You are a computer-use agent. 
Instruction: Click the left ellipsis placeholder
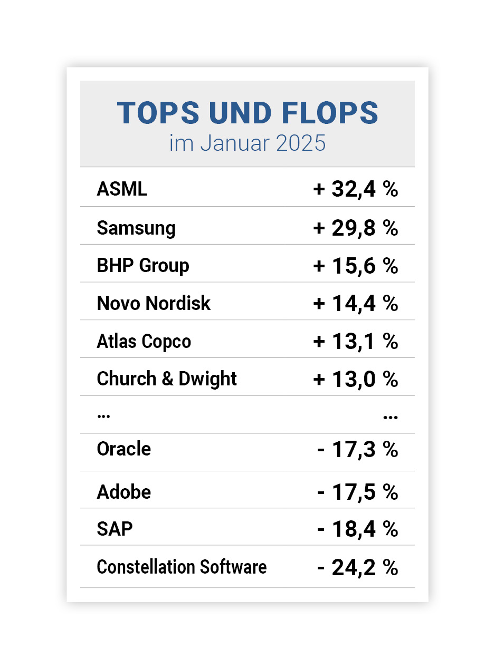[103, 416]
